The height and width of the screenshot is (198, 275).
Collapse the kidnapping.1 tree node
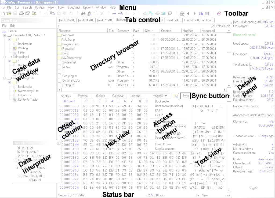point(4,57)
